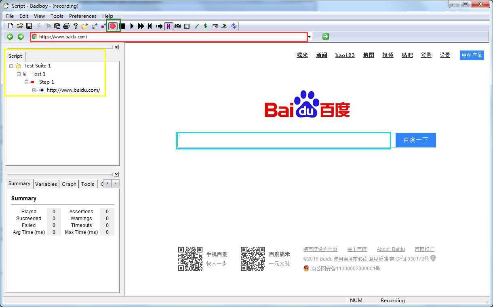Save the script with the floppy icon

(x=29, y=26)
